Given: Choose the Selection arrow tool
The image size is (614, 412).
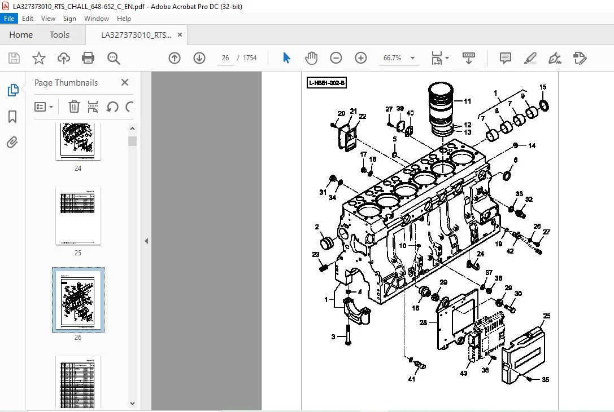Looking at the screenshot, I should tap(286, 58).
